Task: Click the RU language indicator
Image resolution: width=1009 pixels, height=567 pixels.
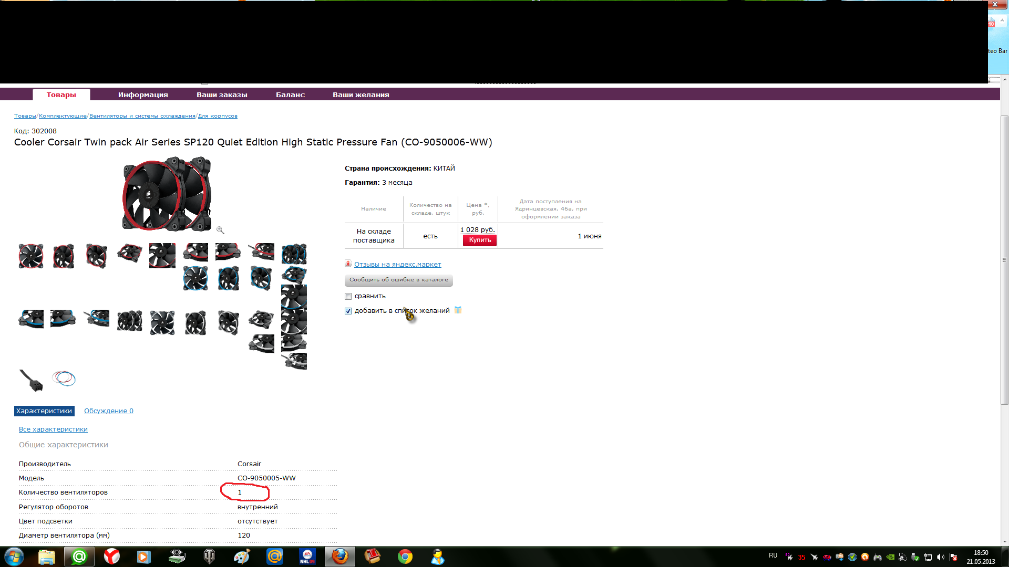Action: [773, 555]
